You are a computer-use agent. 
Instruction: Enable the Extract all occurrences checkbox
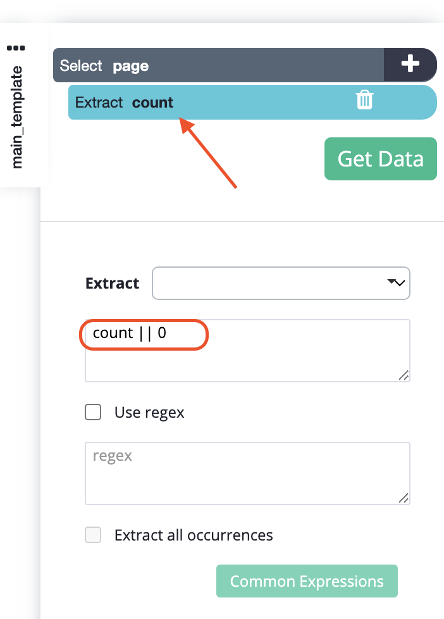point(93,535)
